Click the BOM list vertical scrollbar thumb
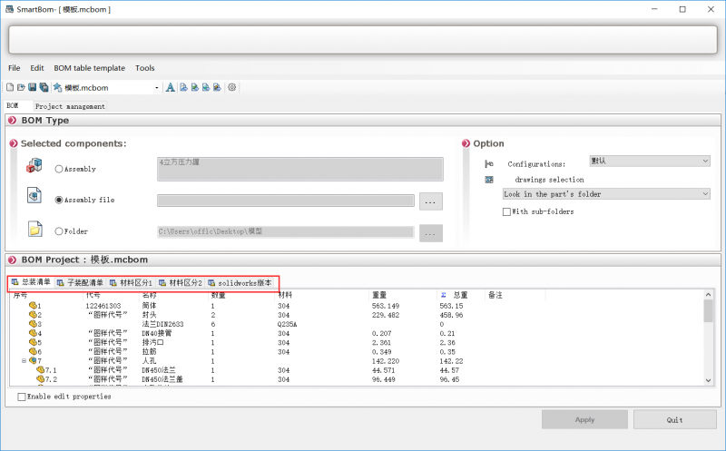 (708, 310)
